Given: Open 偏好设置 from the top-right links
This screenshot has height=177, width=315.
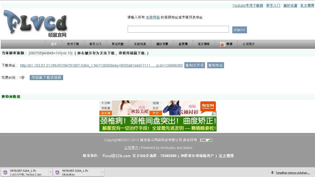Looking at the screenshot, I should [x=290, y=5].
